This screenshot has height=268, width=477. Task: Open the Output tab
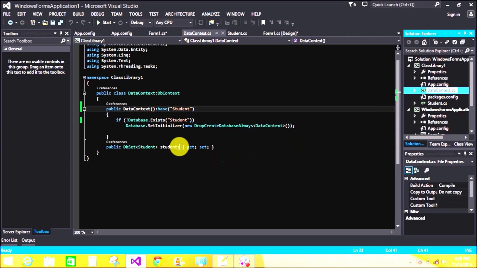click(x=28, y=240)
